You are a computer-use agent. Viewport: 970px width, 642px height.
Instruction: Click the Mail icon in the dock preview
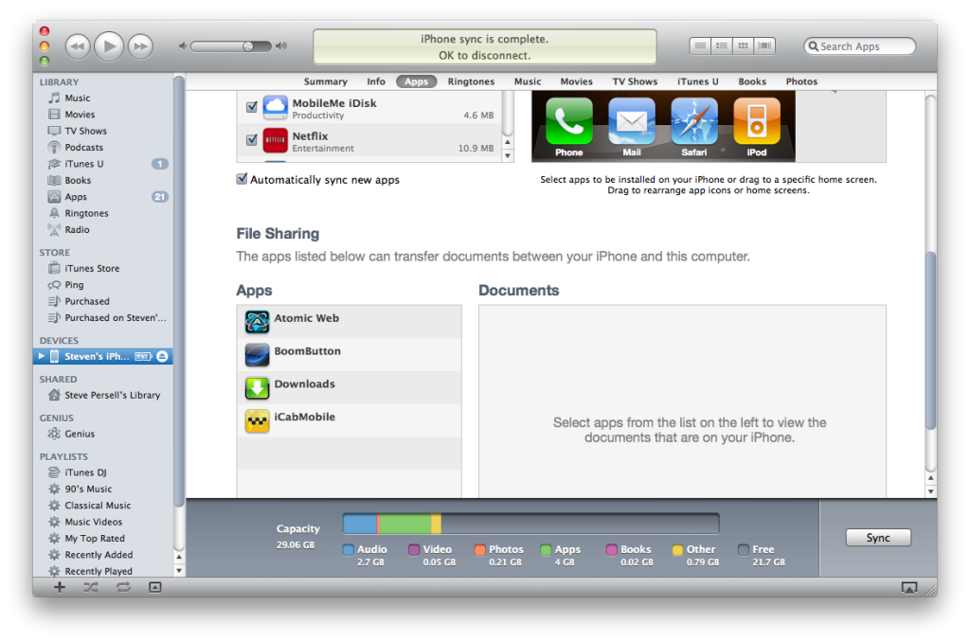[631, 122]
